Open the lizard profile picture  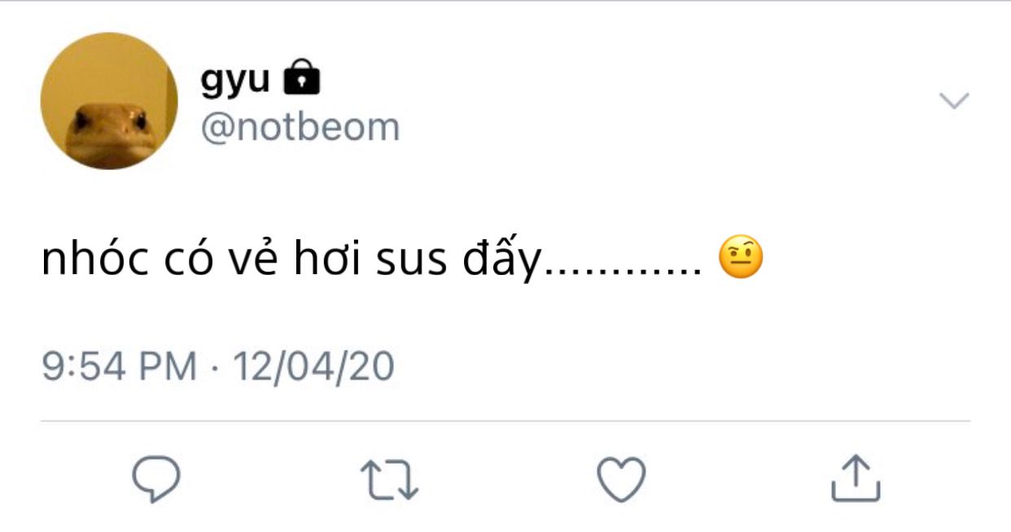pyautogui.click(x=109, y=101)
